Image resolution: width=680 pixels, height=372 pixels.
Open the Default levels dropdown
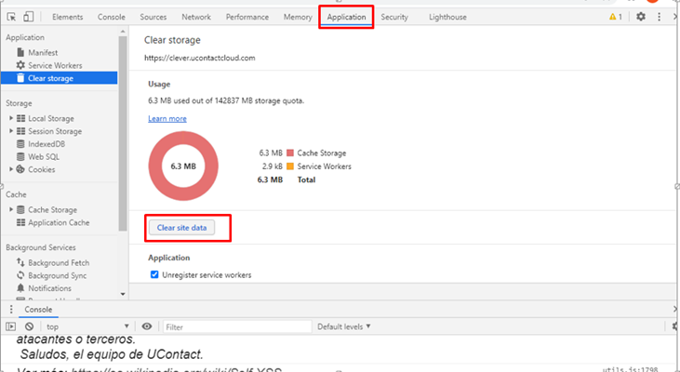coord(343,326)
